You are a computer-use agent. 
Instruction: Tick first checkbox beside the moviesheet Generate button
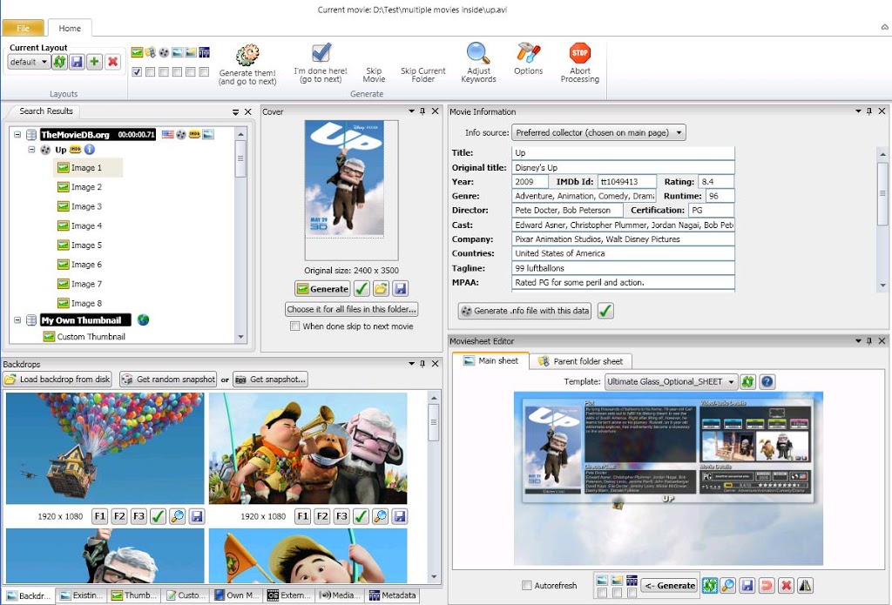(602, 593)
